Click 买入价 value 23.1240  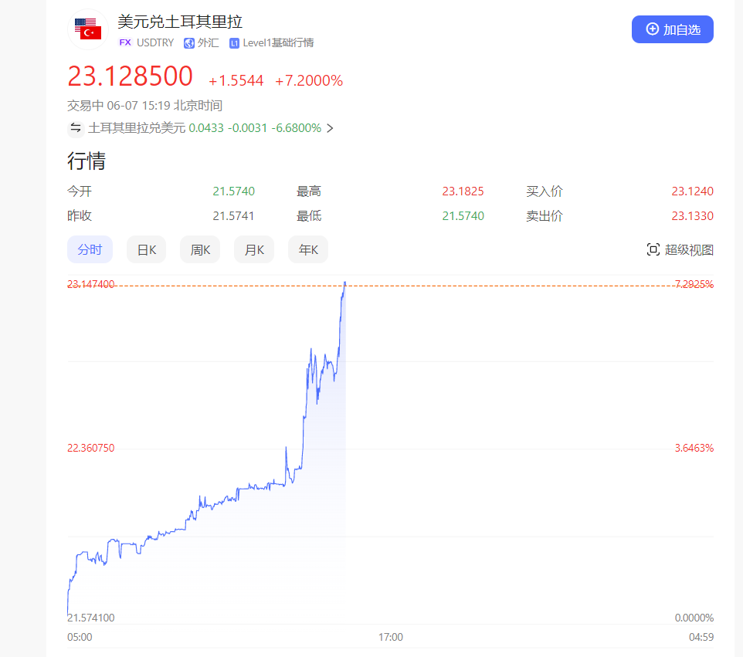point(692,191)
